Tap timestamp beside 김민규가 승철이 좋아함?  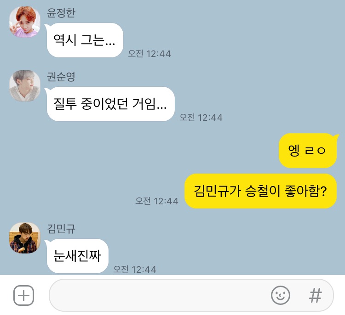click(x=157, y=201)
